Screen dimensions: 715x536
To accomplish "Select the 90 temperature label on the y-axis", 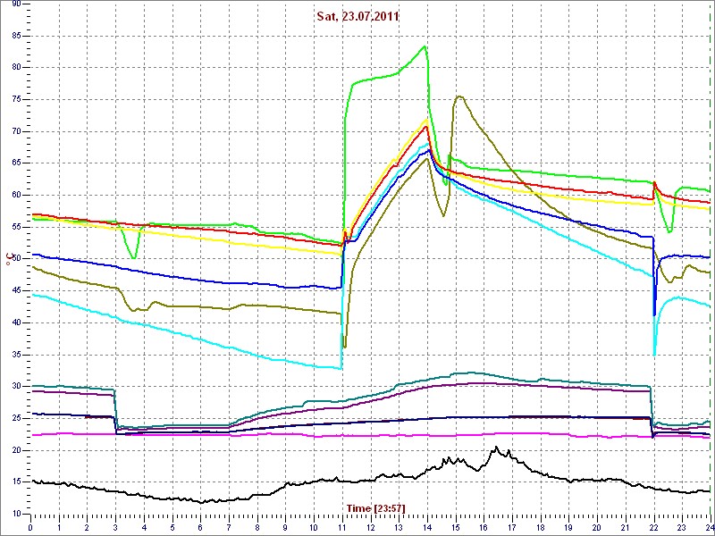I will point(15,4).
